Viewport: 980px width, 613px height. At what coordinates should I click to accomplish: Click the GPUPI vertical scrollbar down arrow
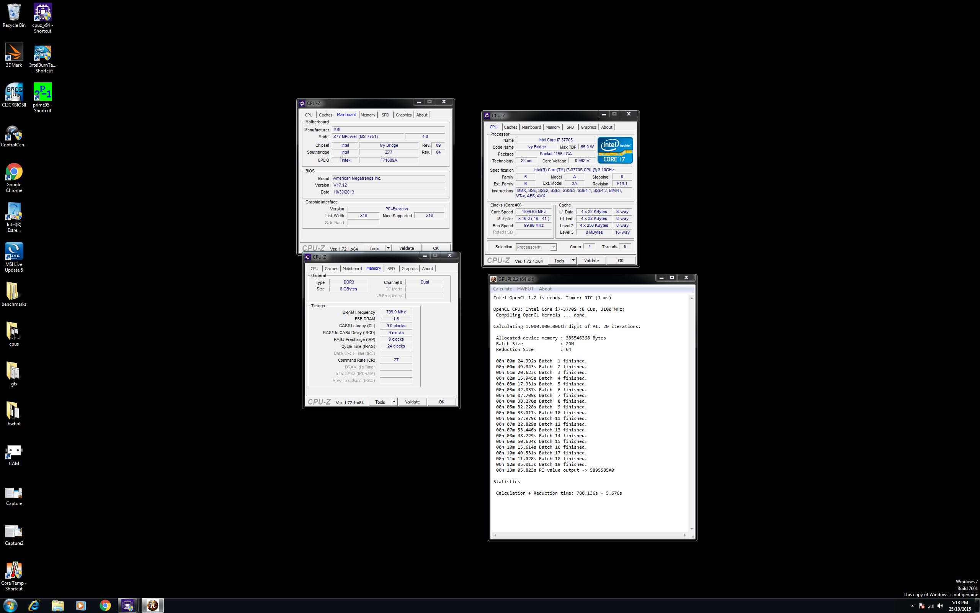click(692, 529)
